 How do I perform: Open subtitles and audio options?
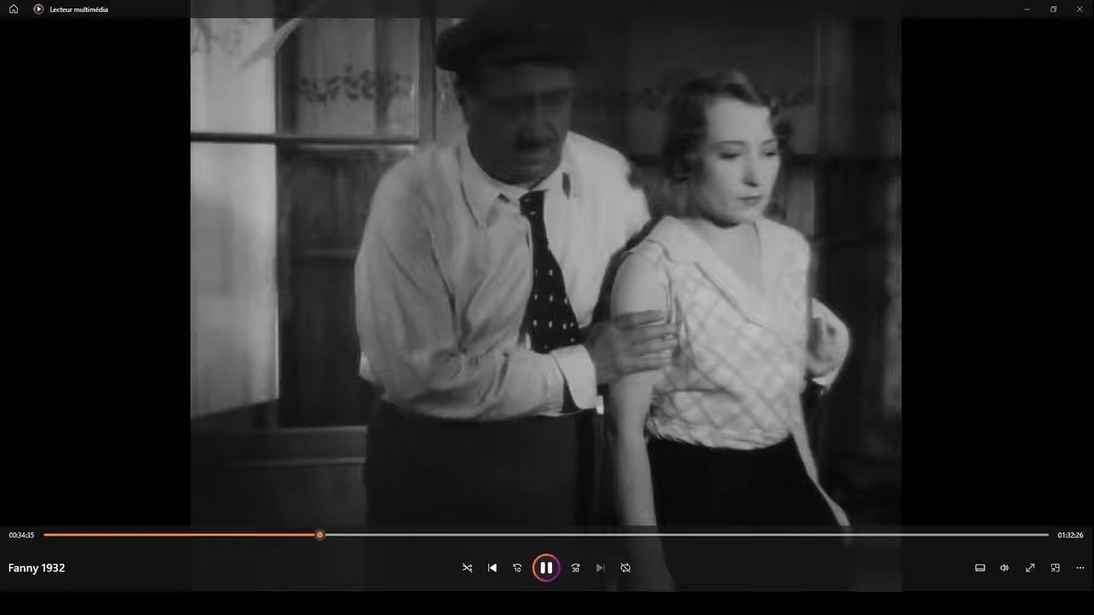(x=980, y=568)
